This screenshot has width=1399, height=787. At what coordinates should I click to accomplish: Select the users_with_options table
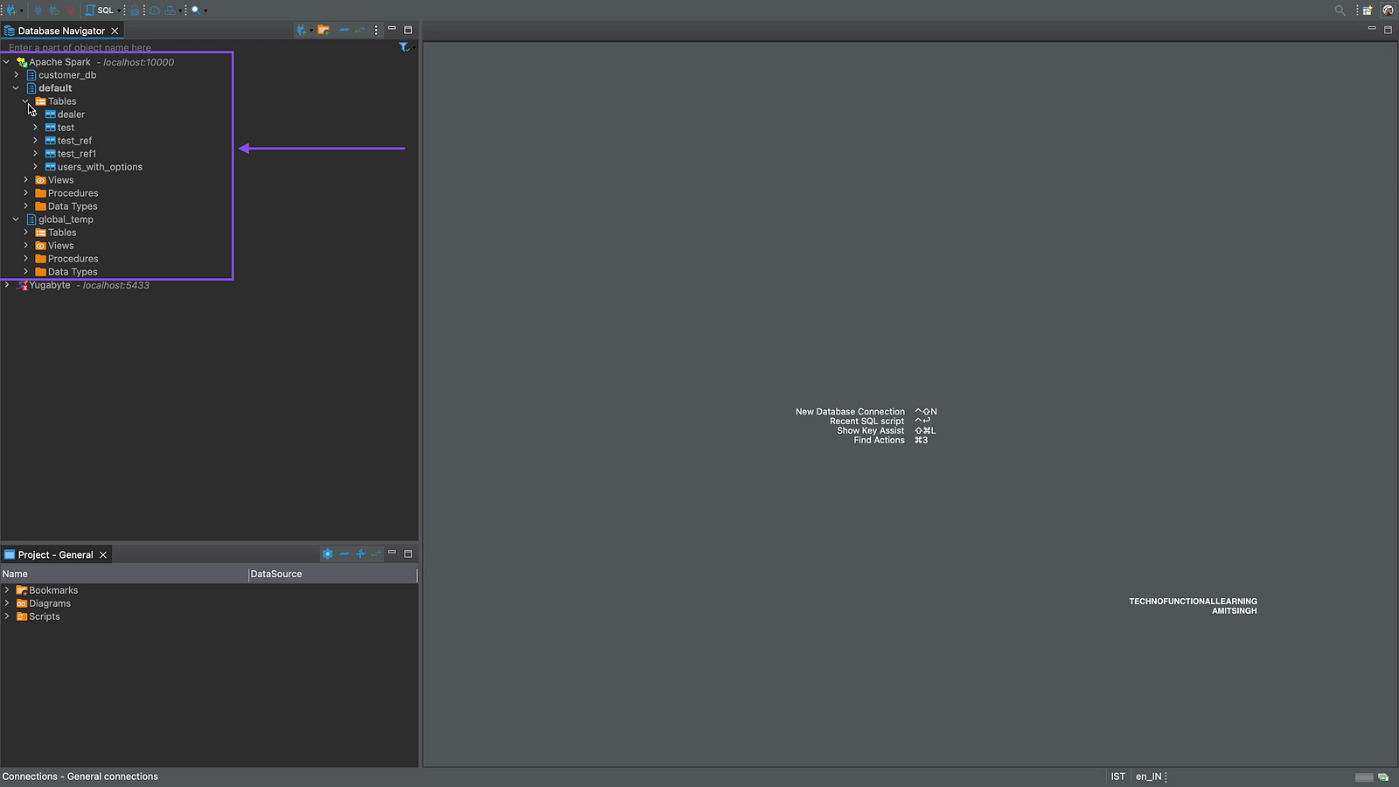(x=99, y=167)
